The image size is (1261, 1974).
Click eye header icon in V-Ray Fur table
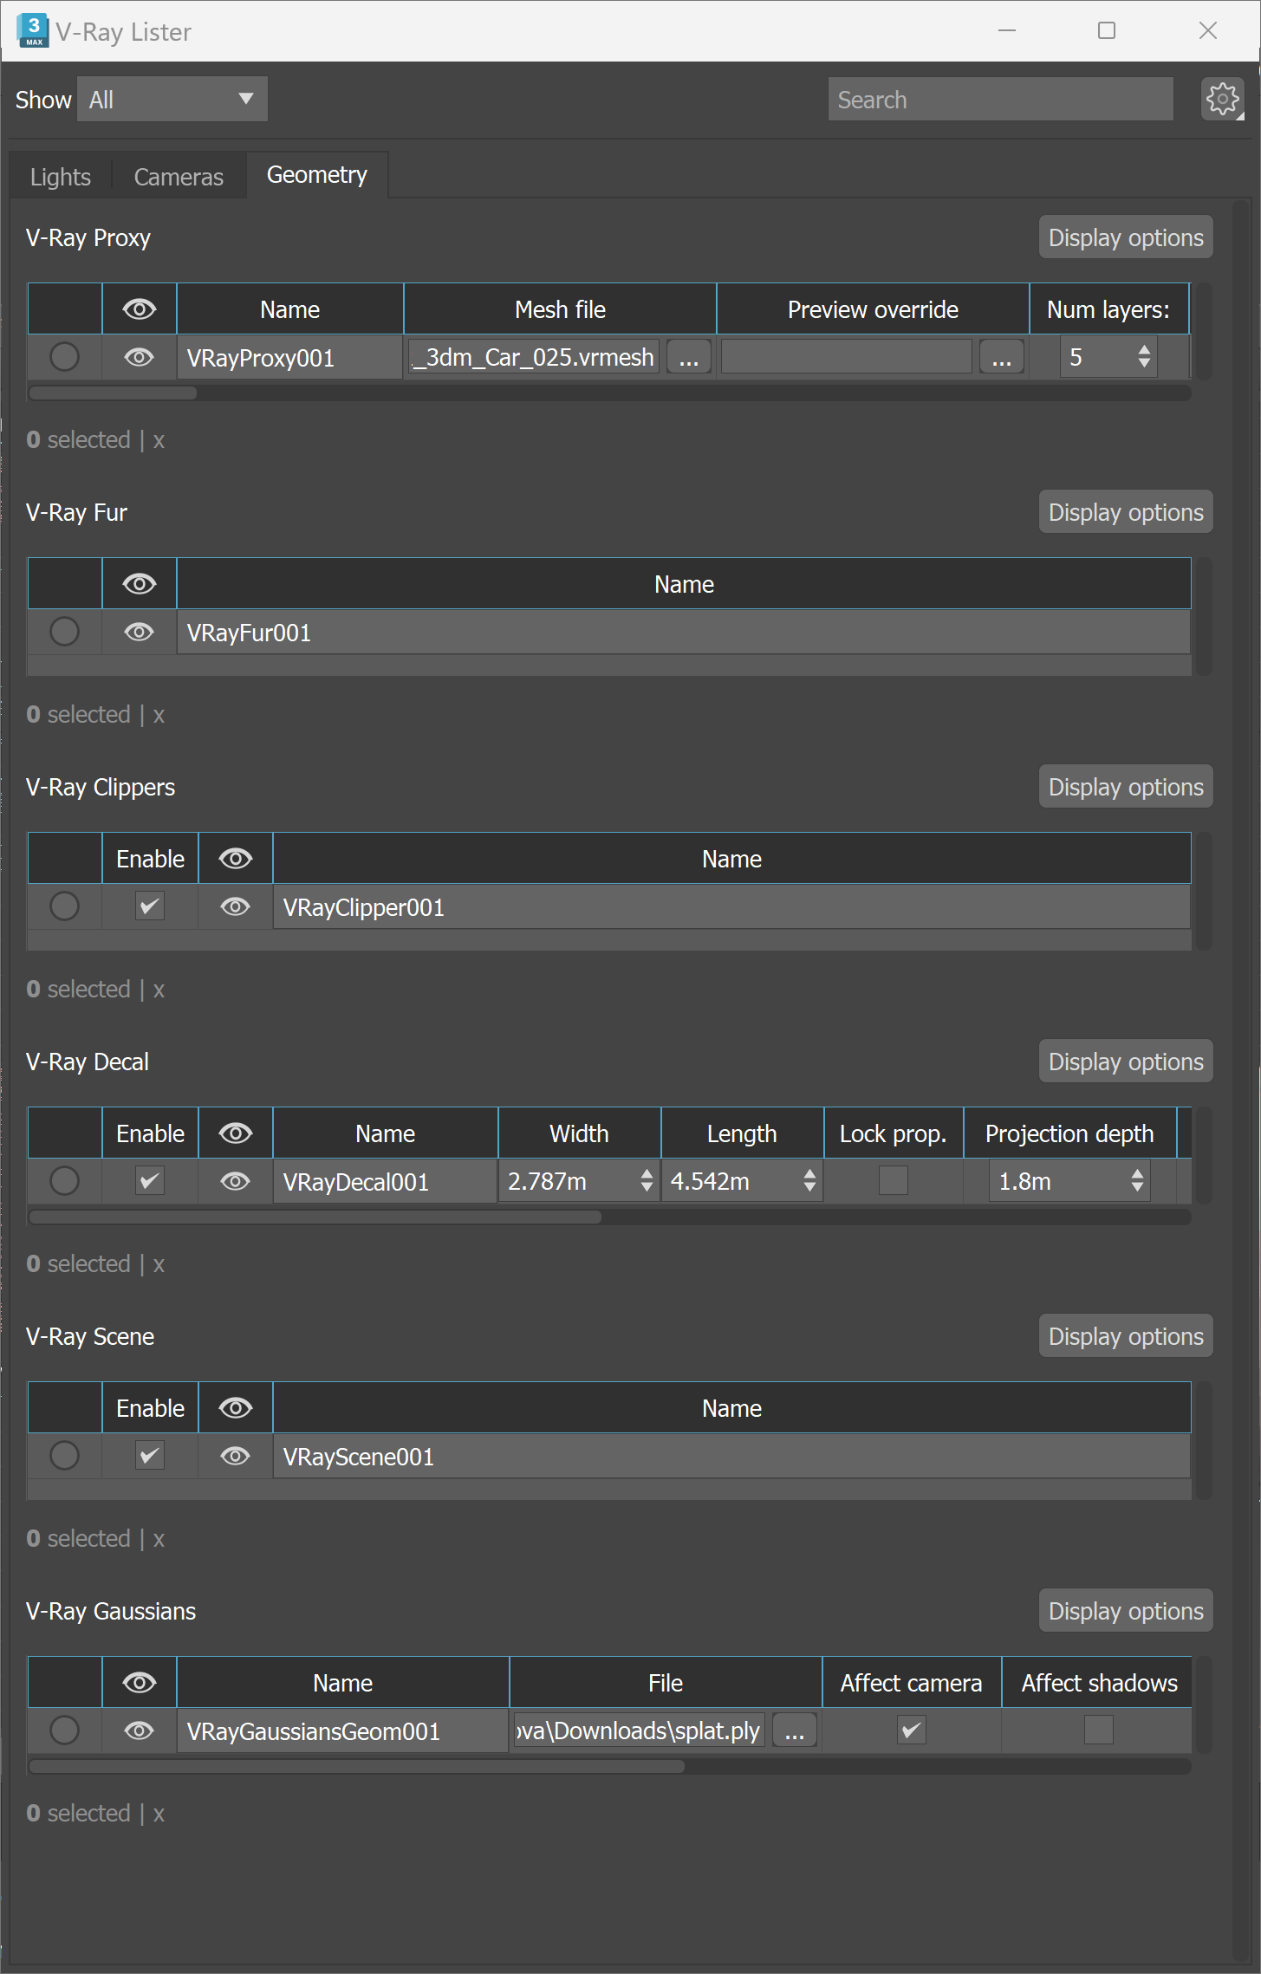(139, 583)
